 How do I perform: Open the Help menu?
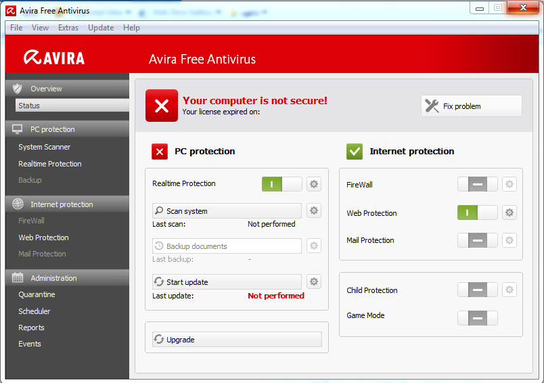pos(131,28)
